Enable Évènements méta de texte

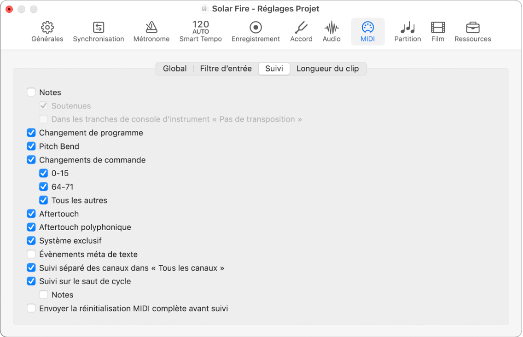(31, 254)
